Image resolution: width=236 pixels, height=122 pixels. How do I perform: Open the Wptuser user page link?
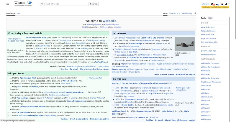(x=206, y=4)
